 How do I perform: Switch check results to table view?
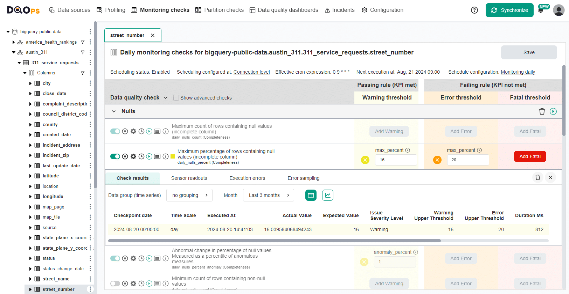coord(311,195)
